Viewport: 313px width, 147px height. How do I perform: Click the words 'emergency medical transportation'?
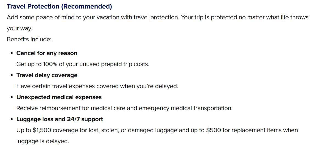[185, 108]
